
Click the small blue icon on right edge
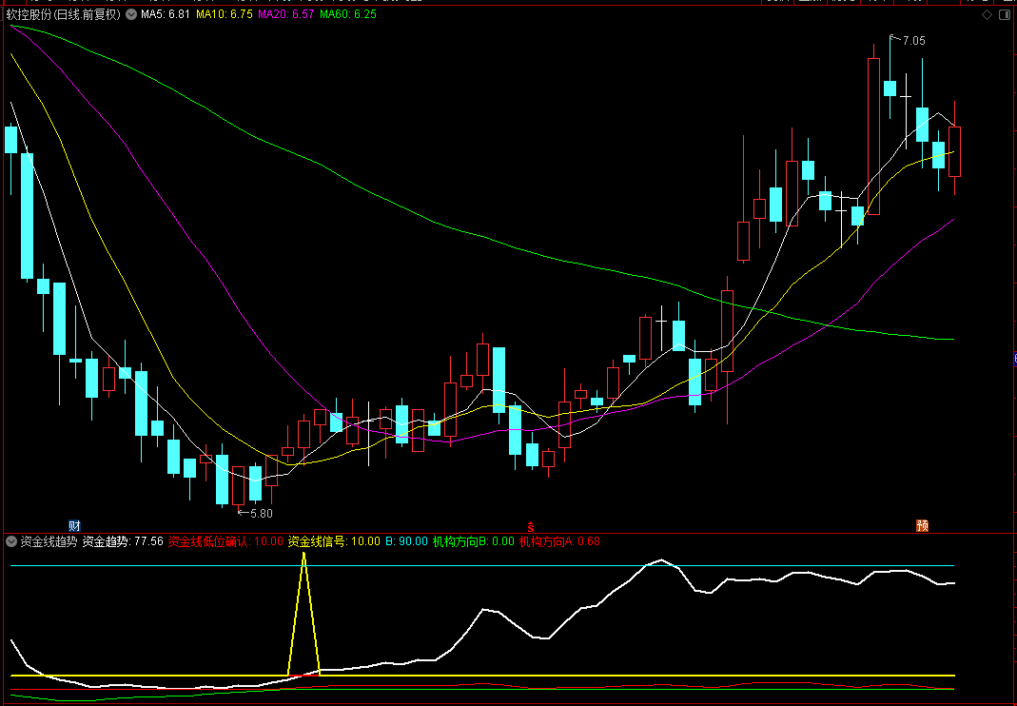click(1014, 358)
